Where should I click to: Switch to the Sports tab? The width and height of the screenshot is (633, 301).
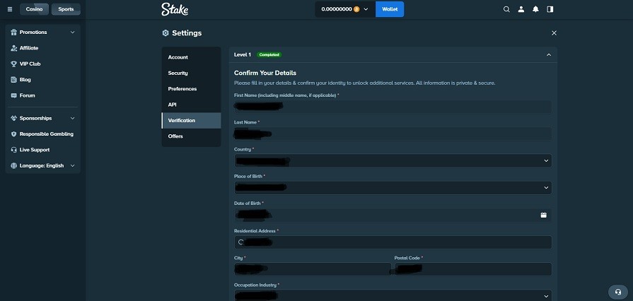pyautogui.click(x=66, y=9)
